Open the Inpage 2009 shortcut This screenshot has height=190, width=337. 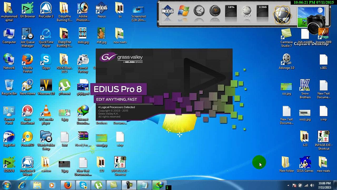point(324,36)
